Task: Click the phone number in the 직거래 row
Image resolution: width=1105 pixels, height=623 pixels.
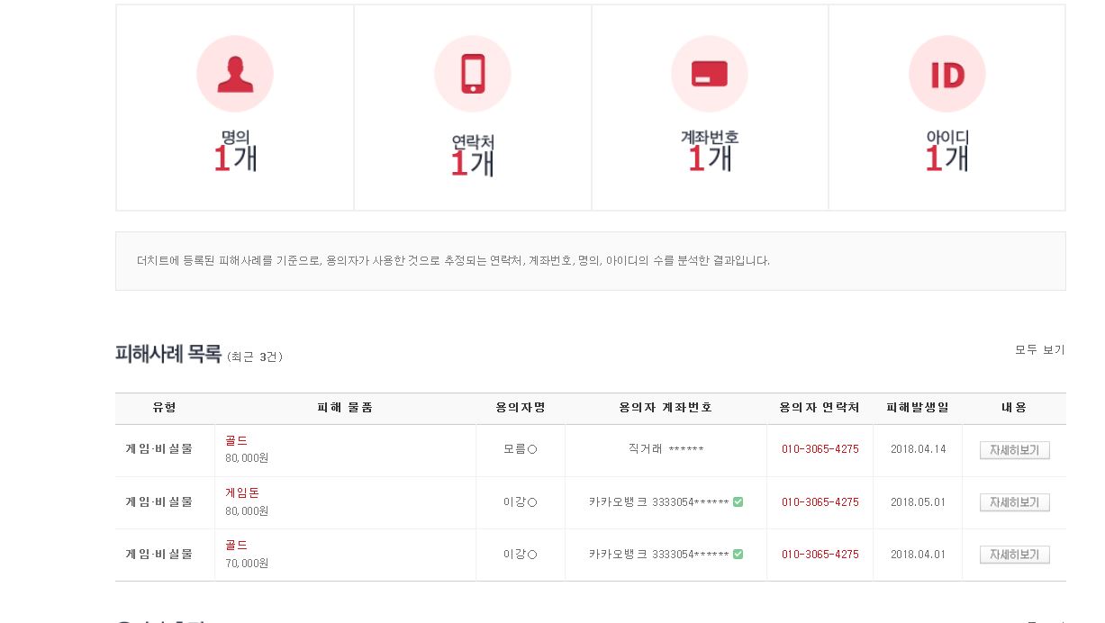Action: pos(820,449)
